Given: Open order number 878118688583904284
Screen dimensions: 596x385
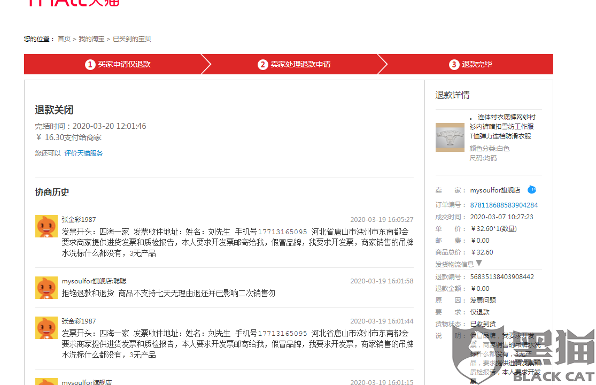Looking at the screenshot, I should coord(503,205).
